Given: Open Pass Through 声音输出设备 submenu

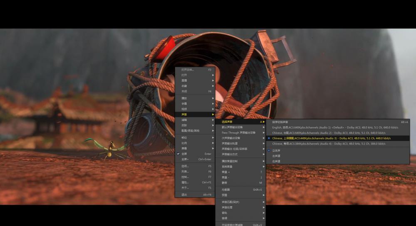Looking at the screenshot, I should [x=240, y=133].
